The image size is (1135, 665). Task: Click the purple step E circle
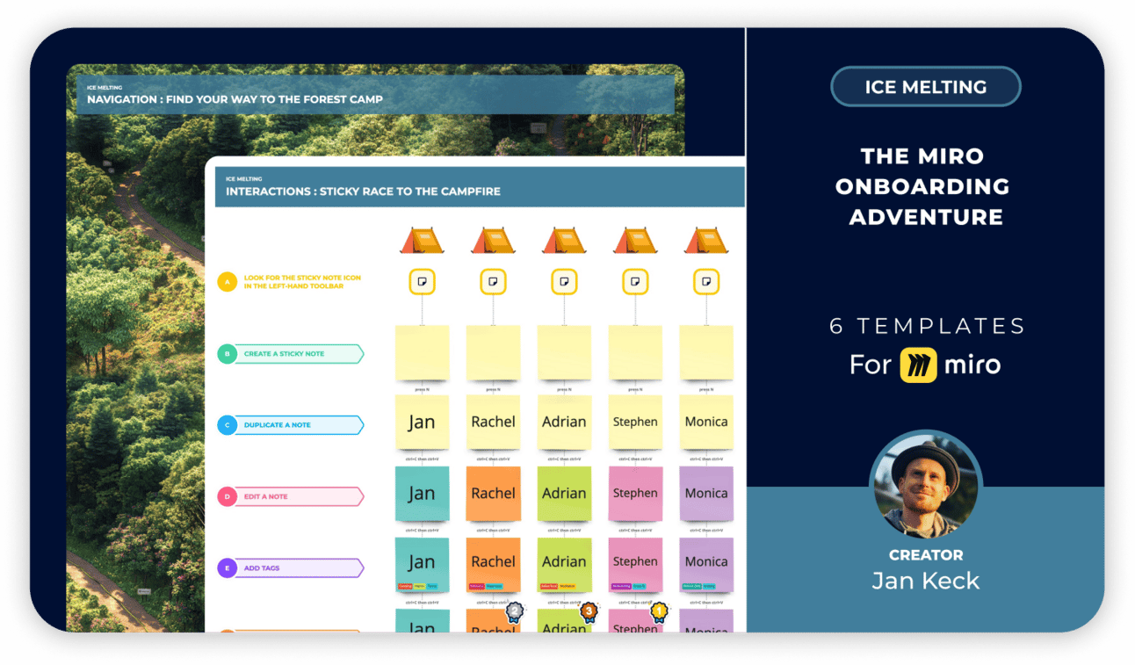[x=228, y=568]
